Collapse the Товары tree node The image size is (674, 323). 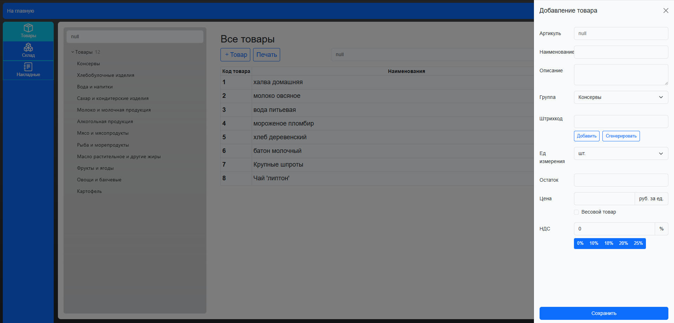(73, 52)
